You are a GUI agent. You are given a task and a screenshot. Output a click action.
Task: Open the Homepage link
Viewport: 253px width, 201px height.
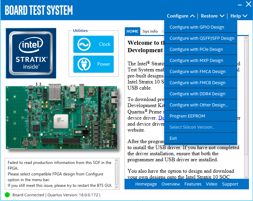point(146,184)
